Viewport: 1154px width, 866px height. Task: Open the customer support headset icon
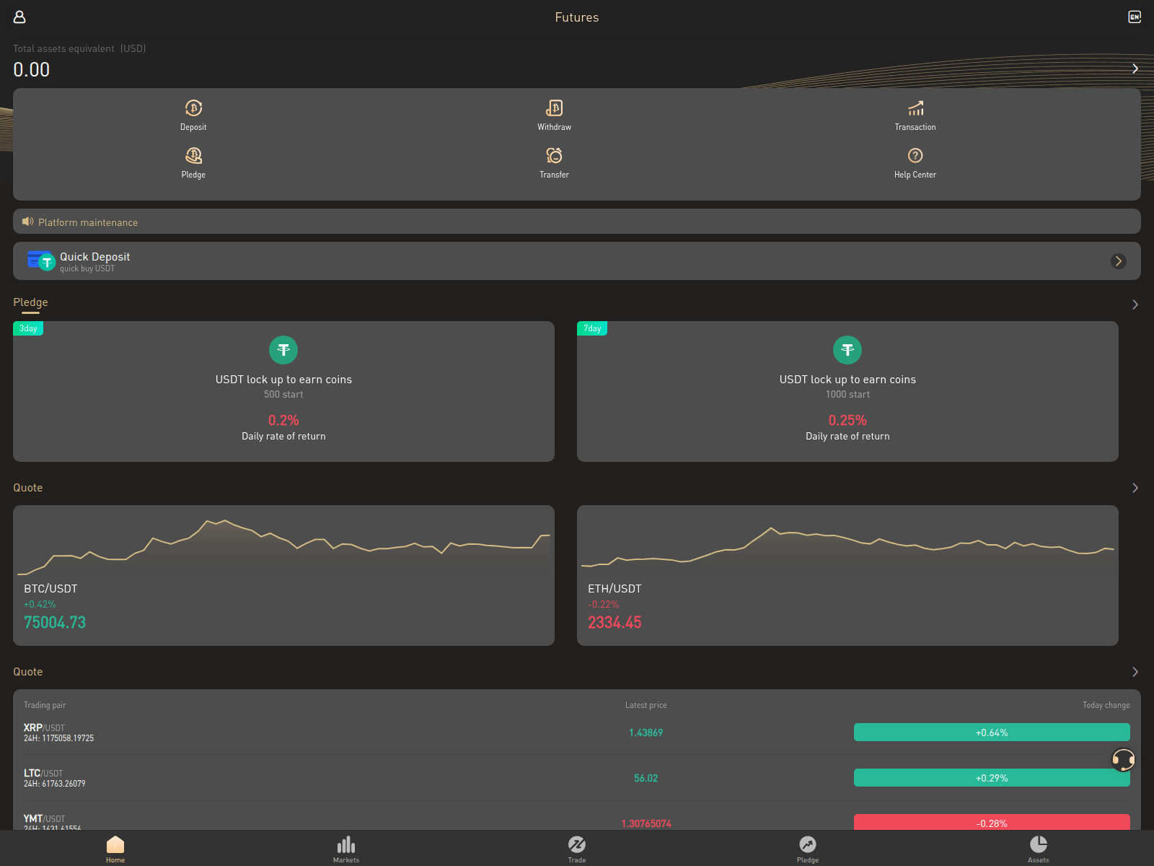tap(1123, 759)
